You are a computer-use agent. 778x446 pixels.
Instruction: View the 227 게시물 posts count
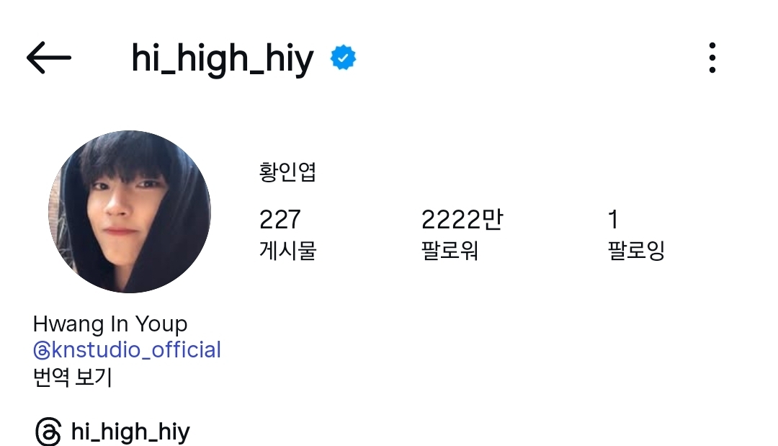point(287,234)
